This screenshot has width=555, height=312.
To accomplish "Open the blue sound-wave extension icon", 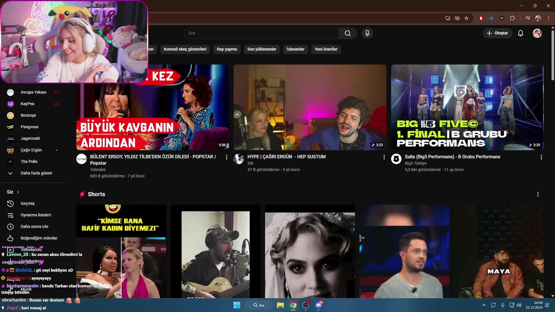I will 491,18.
